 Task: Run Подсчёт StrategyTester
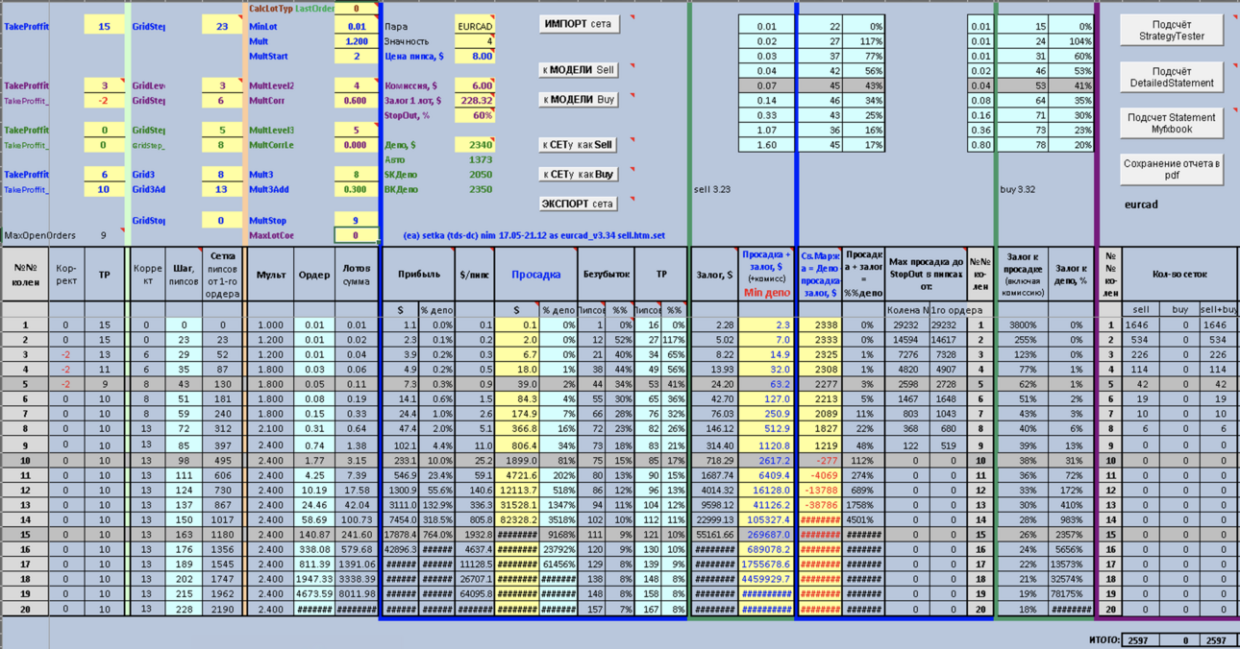1172,30
